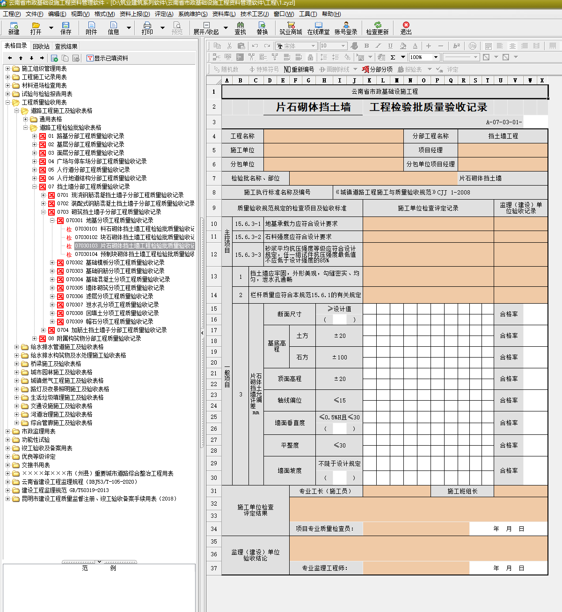This screenshot has height=612, width=562.
Task: Click the 检查更新 check-update icon
Action: pos(377,28)
